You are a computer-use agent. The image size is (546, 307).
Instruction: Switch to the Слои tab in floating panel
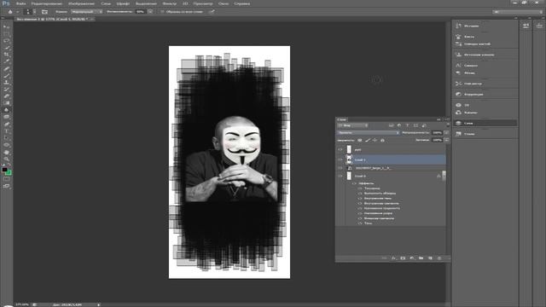(x=342, y=119)
